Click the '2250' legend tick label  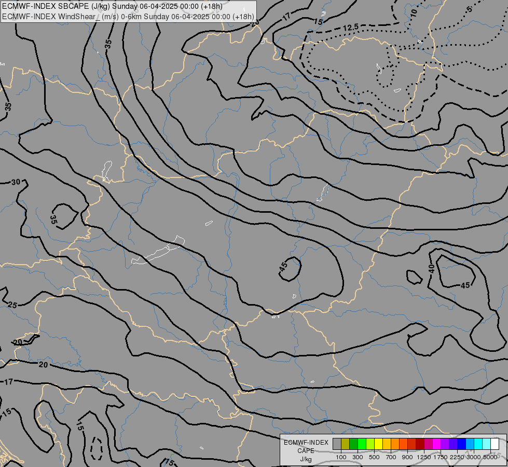click(457, 457)
